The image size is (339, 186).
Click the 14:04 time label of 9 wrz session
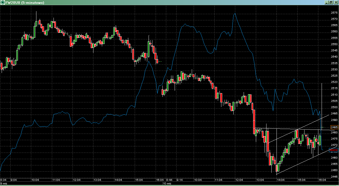[x=118, y=180]
